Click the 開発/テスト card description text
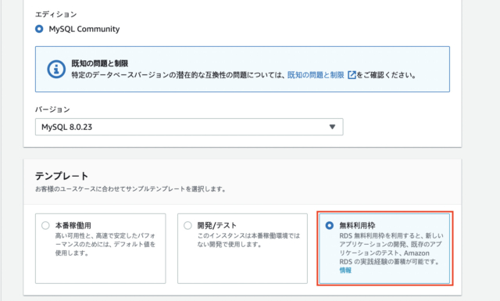This screenshot has height=301, width=500. pyautogui.click(x=248, y=240)
